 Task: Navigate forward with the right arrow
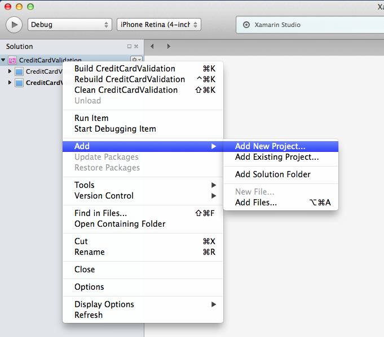169,47
